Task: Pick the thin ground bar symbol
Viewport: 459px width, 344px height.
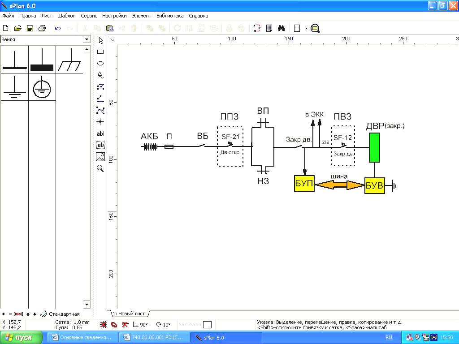Action: click(x=14, y=60)
